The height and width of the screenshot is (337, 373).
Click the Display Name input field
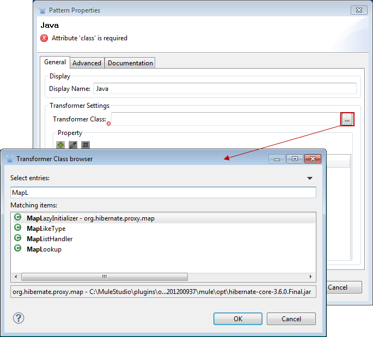pyautogui.click(x=225, y=89)
